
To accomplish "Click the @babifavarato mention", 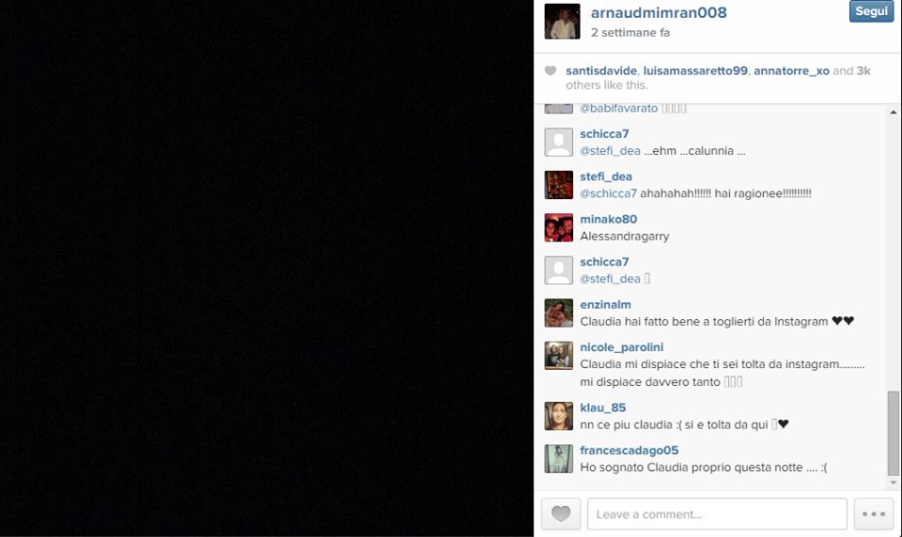I will click(x=619, y=108).
